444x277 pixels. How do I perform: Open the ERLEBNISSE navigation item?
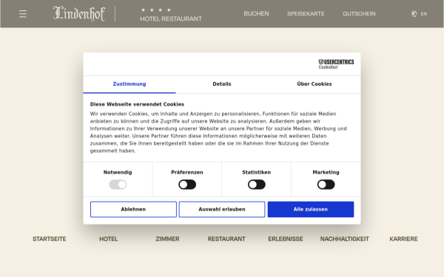(286, 239)
